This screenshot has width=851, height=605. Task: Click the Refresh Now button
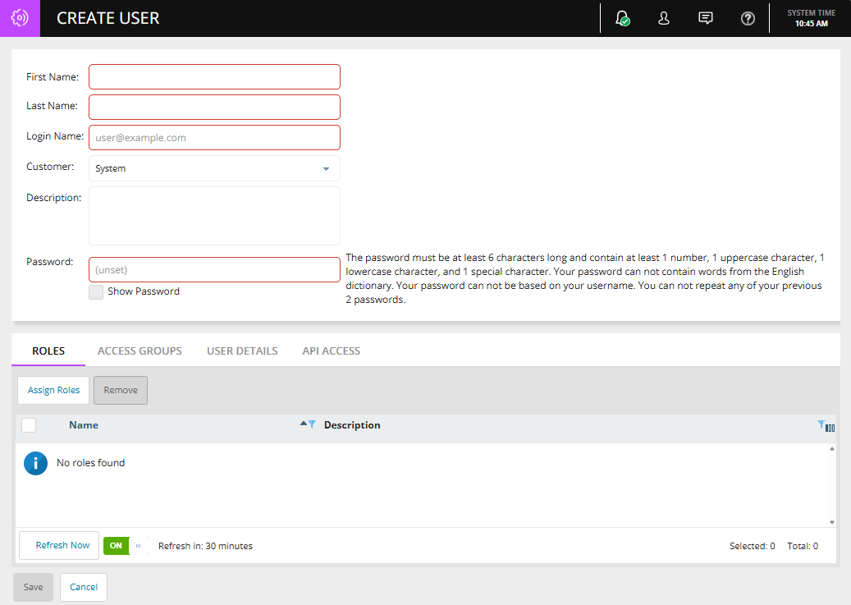[59, 546]
